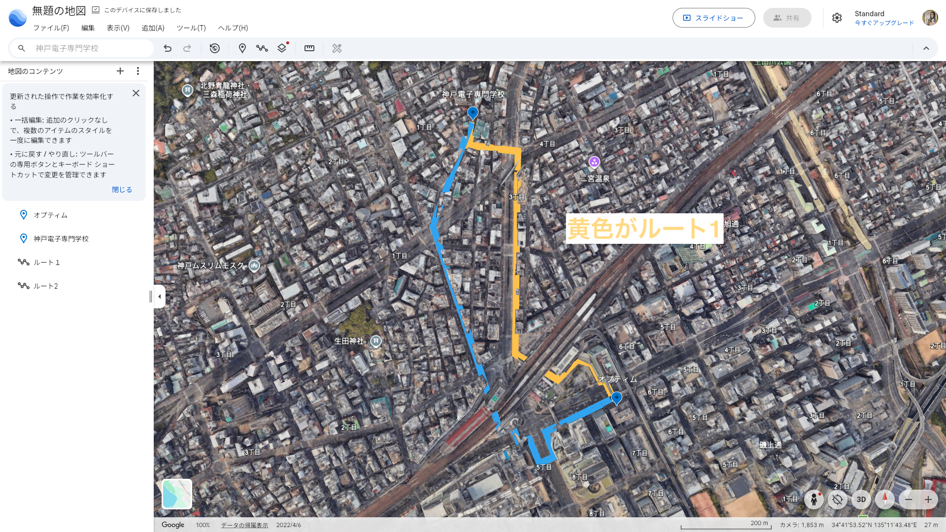Screen dimensions: 946x532
Task: Open the 追加(A) menu
Action: pos(153,28)
